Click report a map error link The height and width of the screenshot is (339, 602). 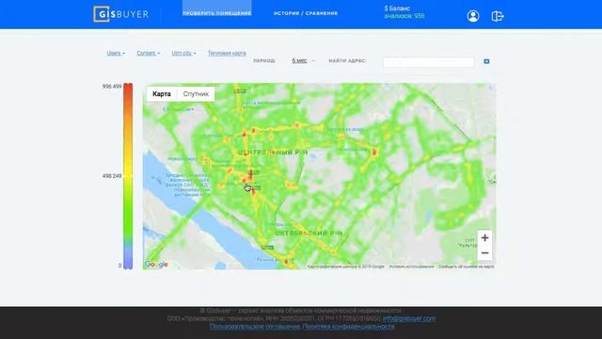(467, 266)
